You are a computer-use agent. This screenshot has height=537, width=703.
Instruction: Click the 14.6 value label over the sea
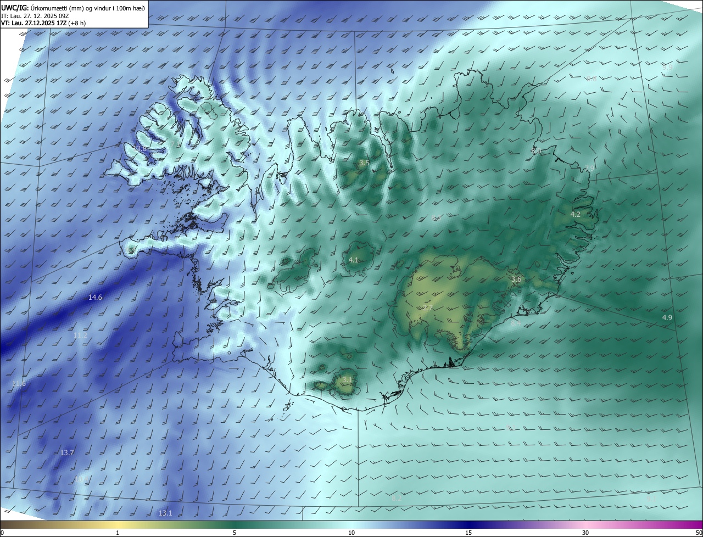pos(95,297)
